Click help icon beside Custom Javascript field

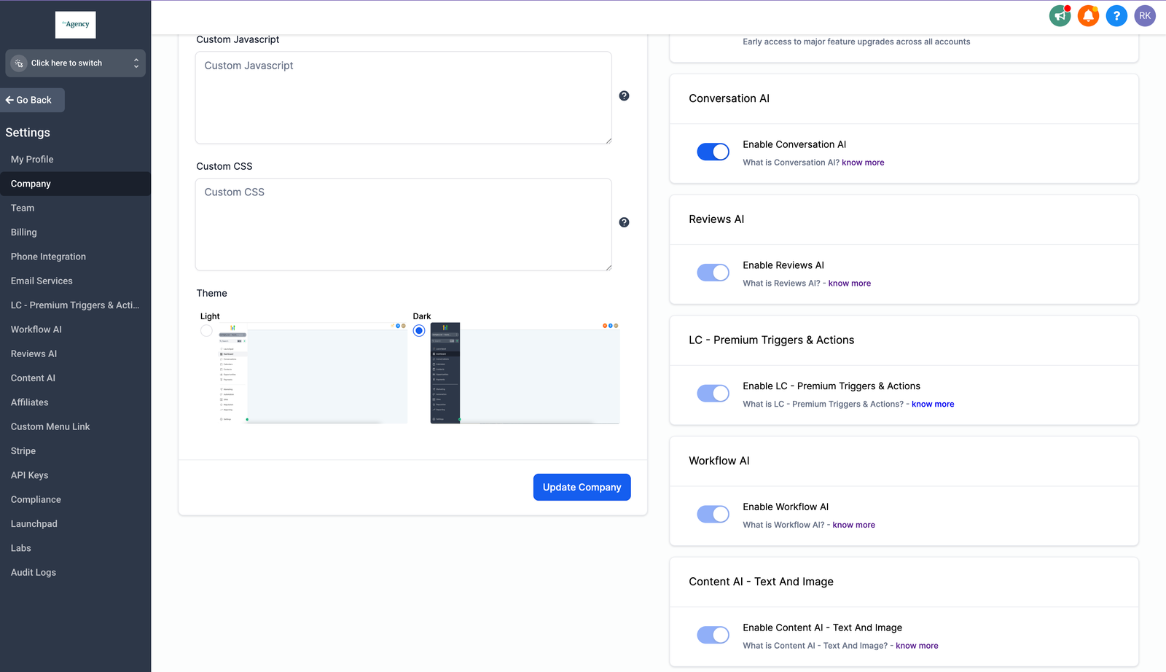624,96
